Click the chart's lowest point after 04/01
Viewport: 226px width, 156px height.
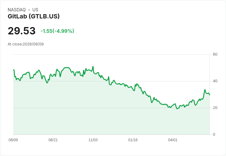click(177, 109)
